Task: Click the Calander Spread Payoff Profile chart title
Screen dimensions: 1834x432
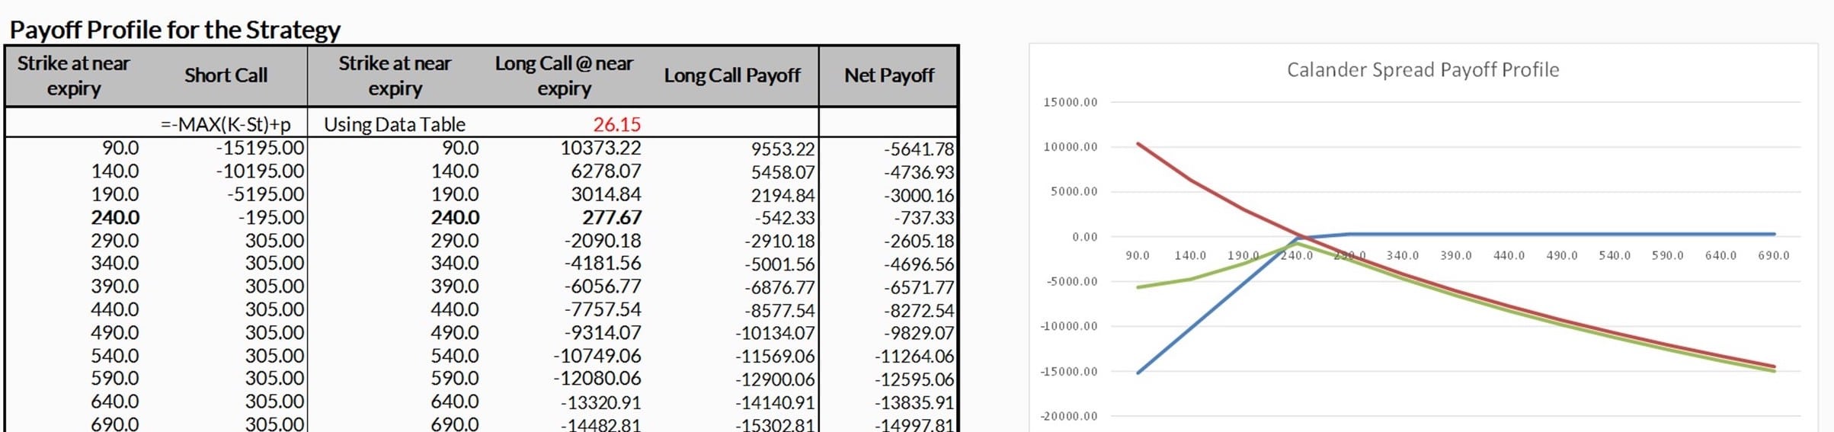Action: [1423, 70]
